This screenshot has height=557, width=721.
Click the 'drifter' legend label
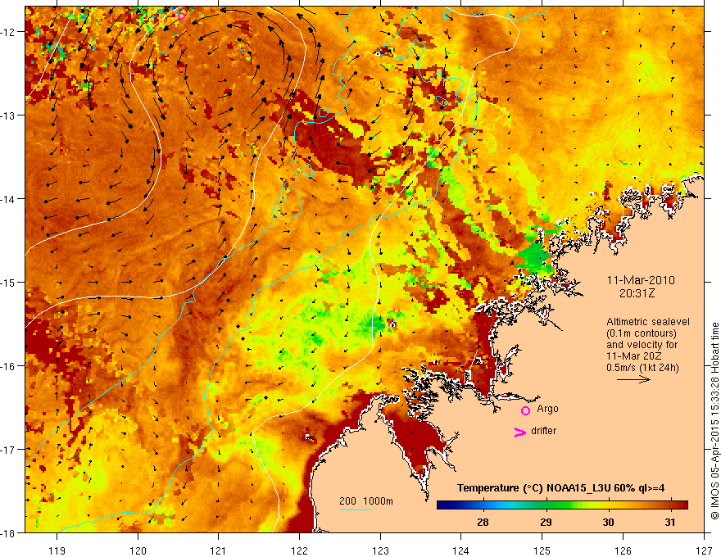[543, 431]
